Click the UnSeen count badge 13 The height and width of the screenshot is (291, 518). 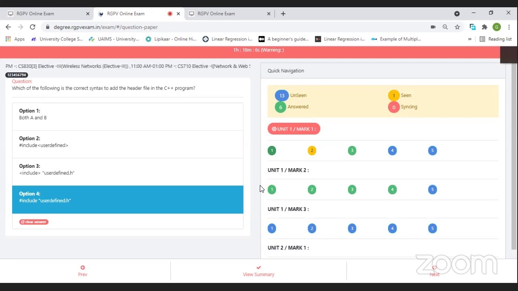(282, 95)
